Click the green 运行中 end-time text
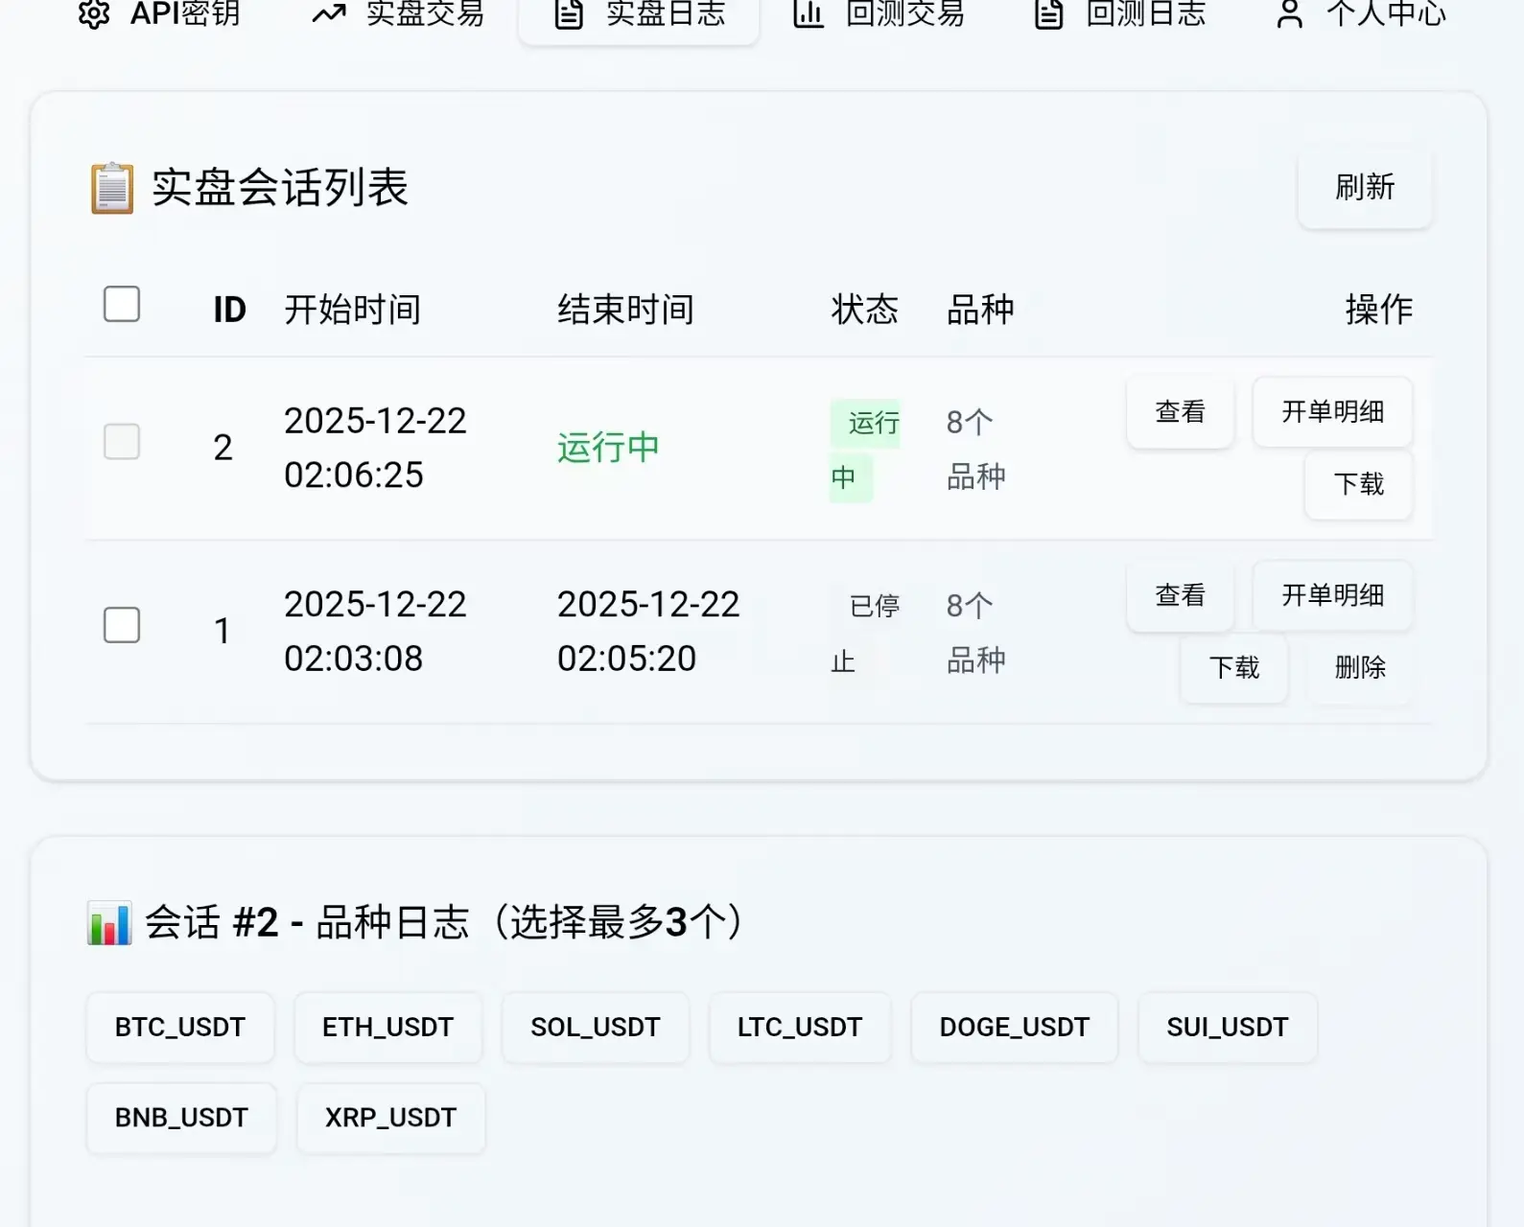The width and height of the screenshot is (1524, 1227). pos(608,448)
